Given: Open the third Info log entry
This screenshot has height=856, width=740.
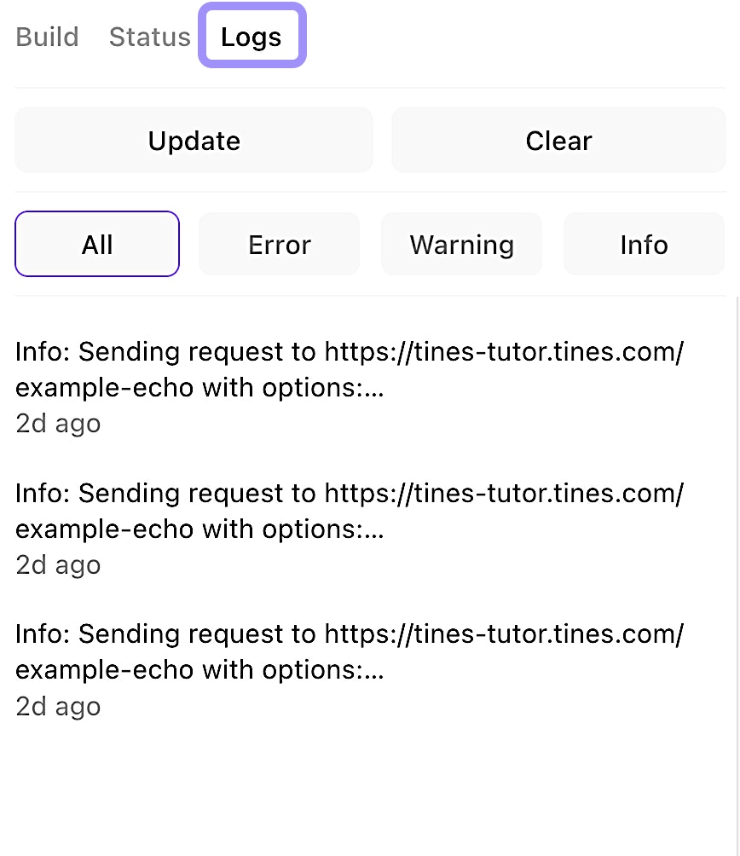Looking at the screenshot, I should [x=256, y=652].
